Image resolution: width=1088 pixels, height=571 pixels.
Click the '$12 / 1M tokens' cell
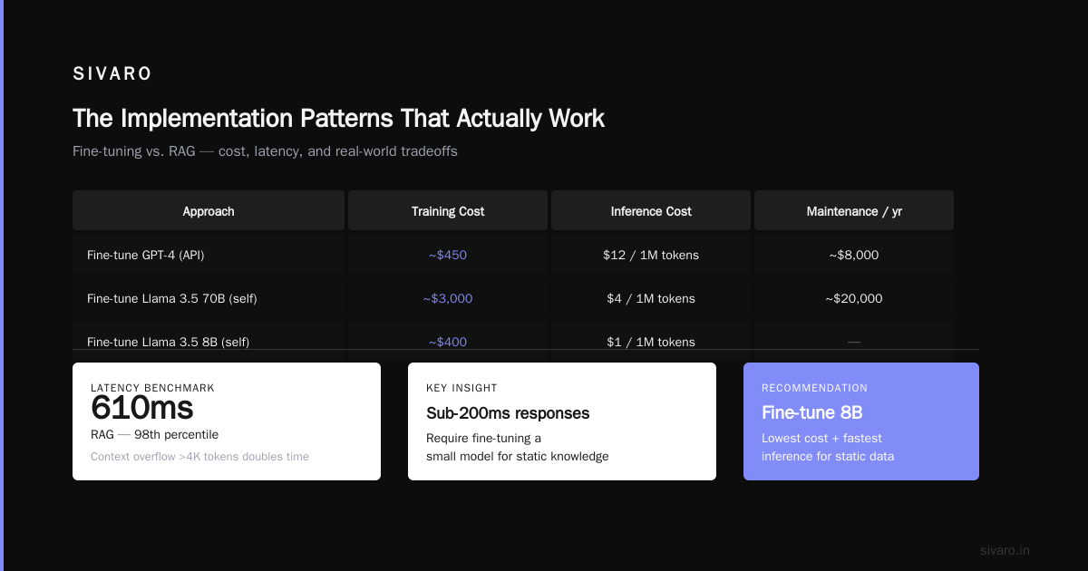(651, 255)
